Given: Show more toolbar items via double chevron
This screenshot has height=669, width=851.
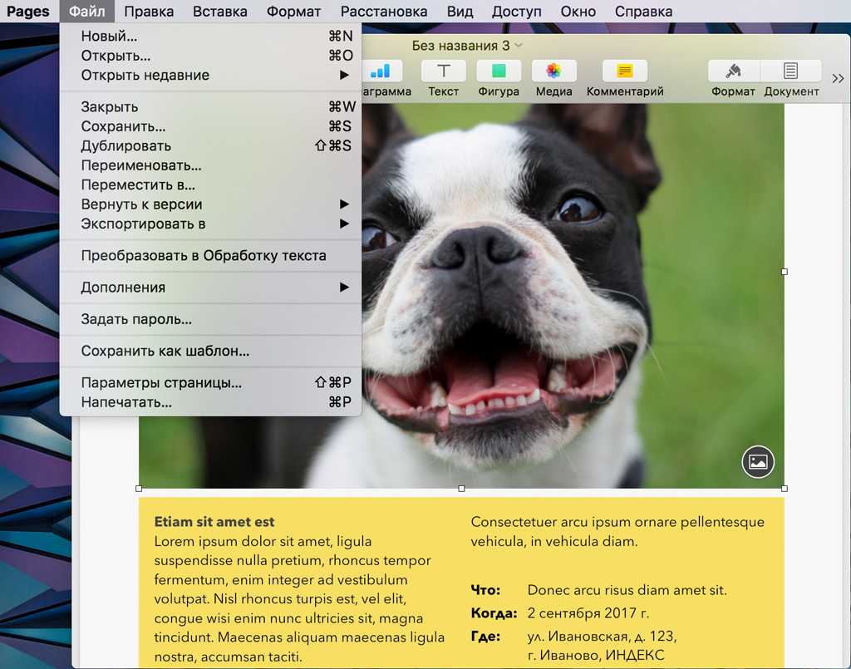Looking at the screenshot, I should 837,77.
